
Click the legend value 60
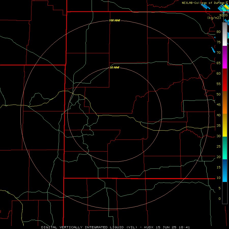[x=219, y=74]
